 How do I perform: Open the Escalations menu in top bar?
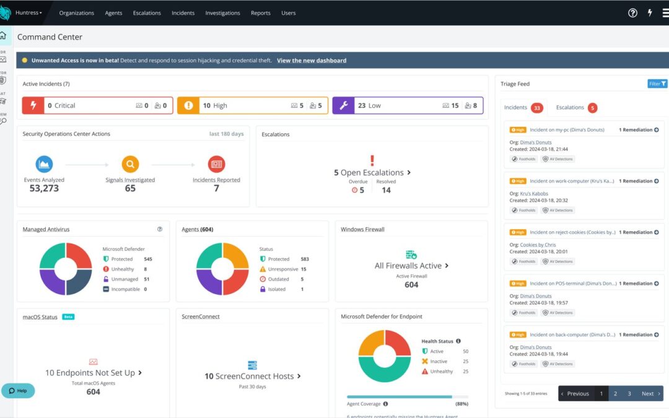tap(147, 13)
